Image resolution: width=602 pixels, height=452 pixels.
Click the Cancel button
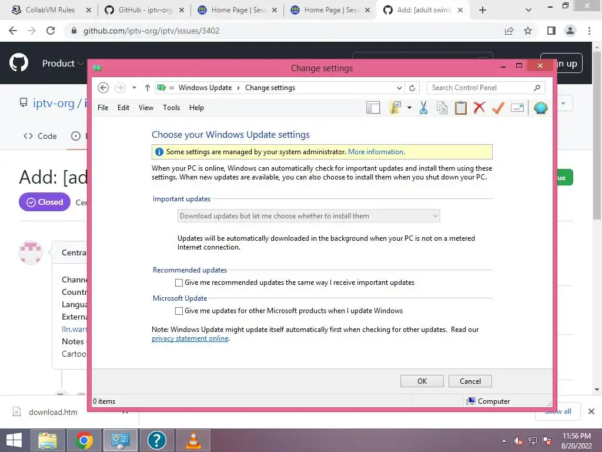coord(470,381)
